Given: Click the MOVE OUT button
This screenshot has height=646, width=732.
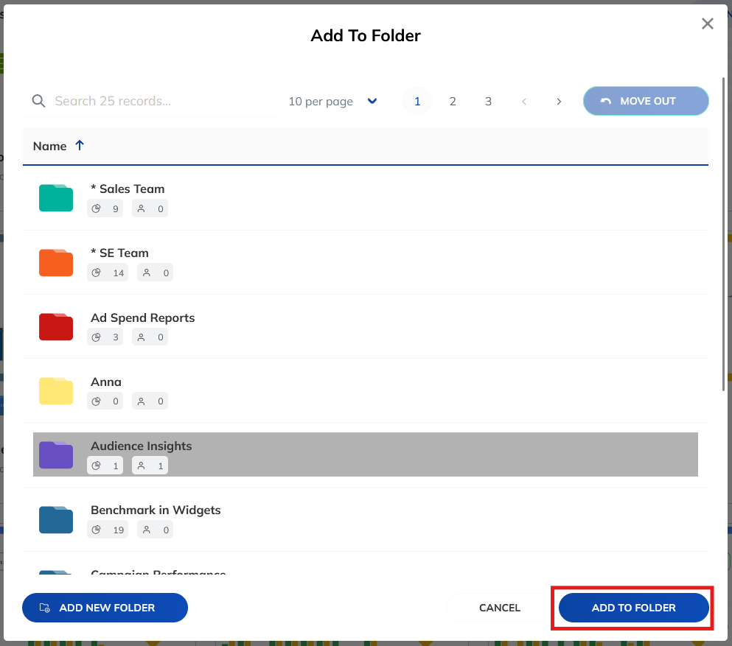Looking at the screenshot, I should point(646,101).
